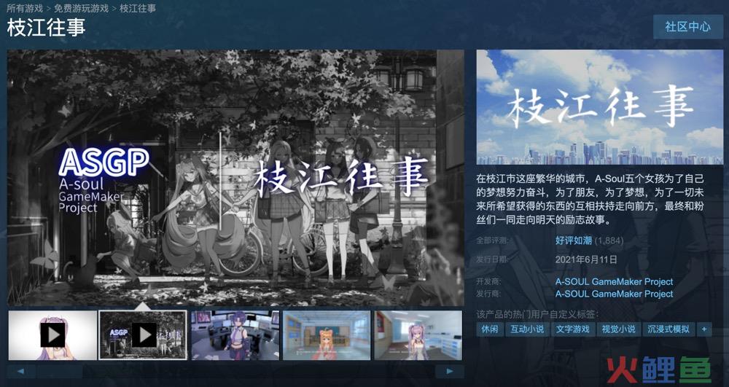
Task: Open the 社区中心 community hub button
Action: coord(687,26)
